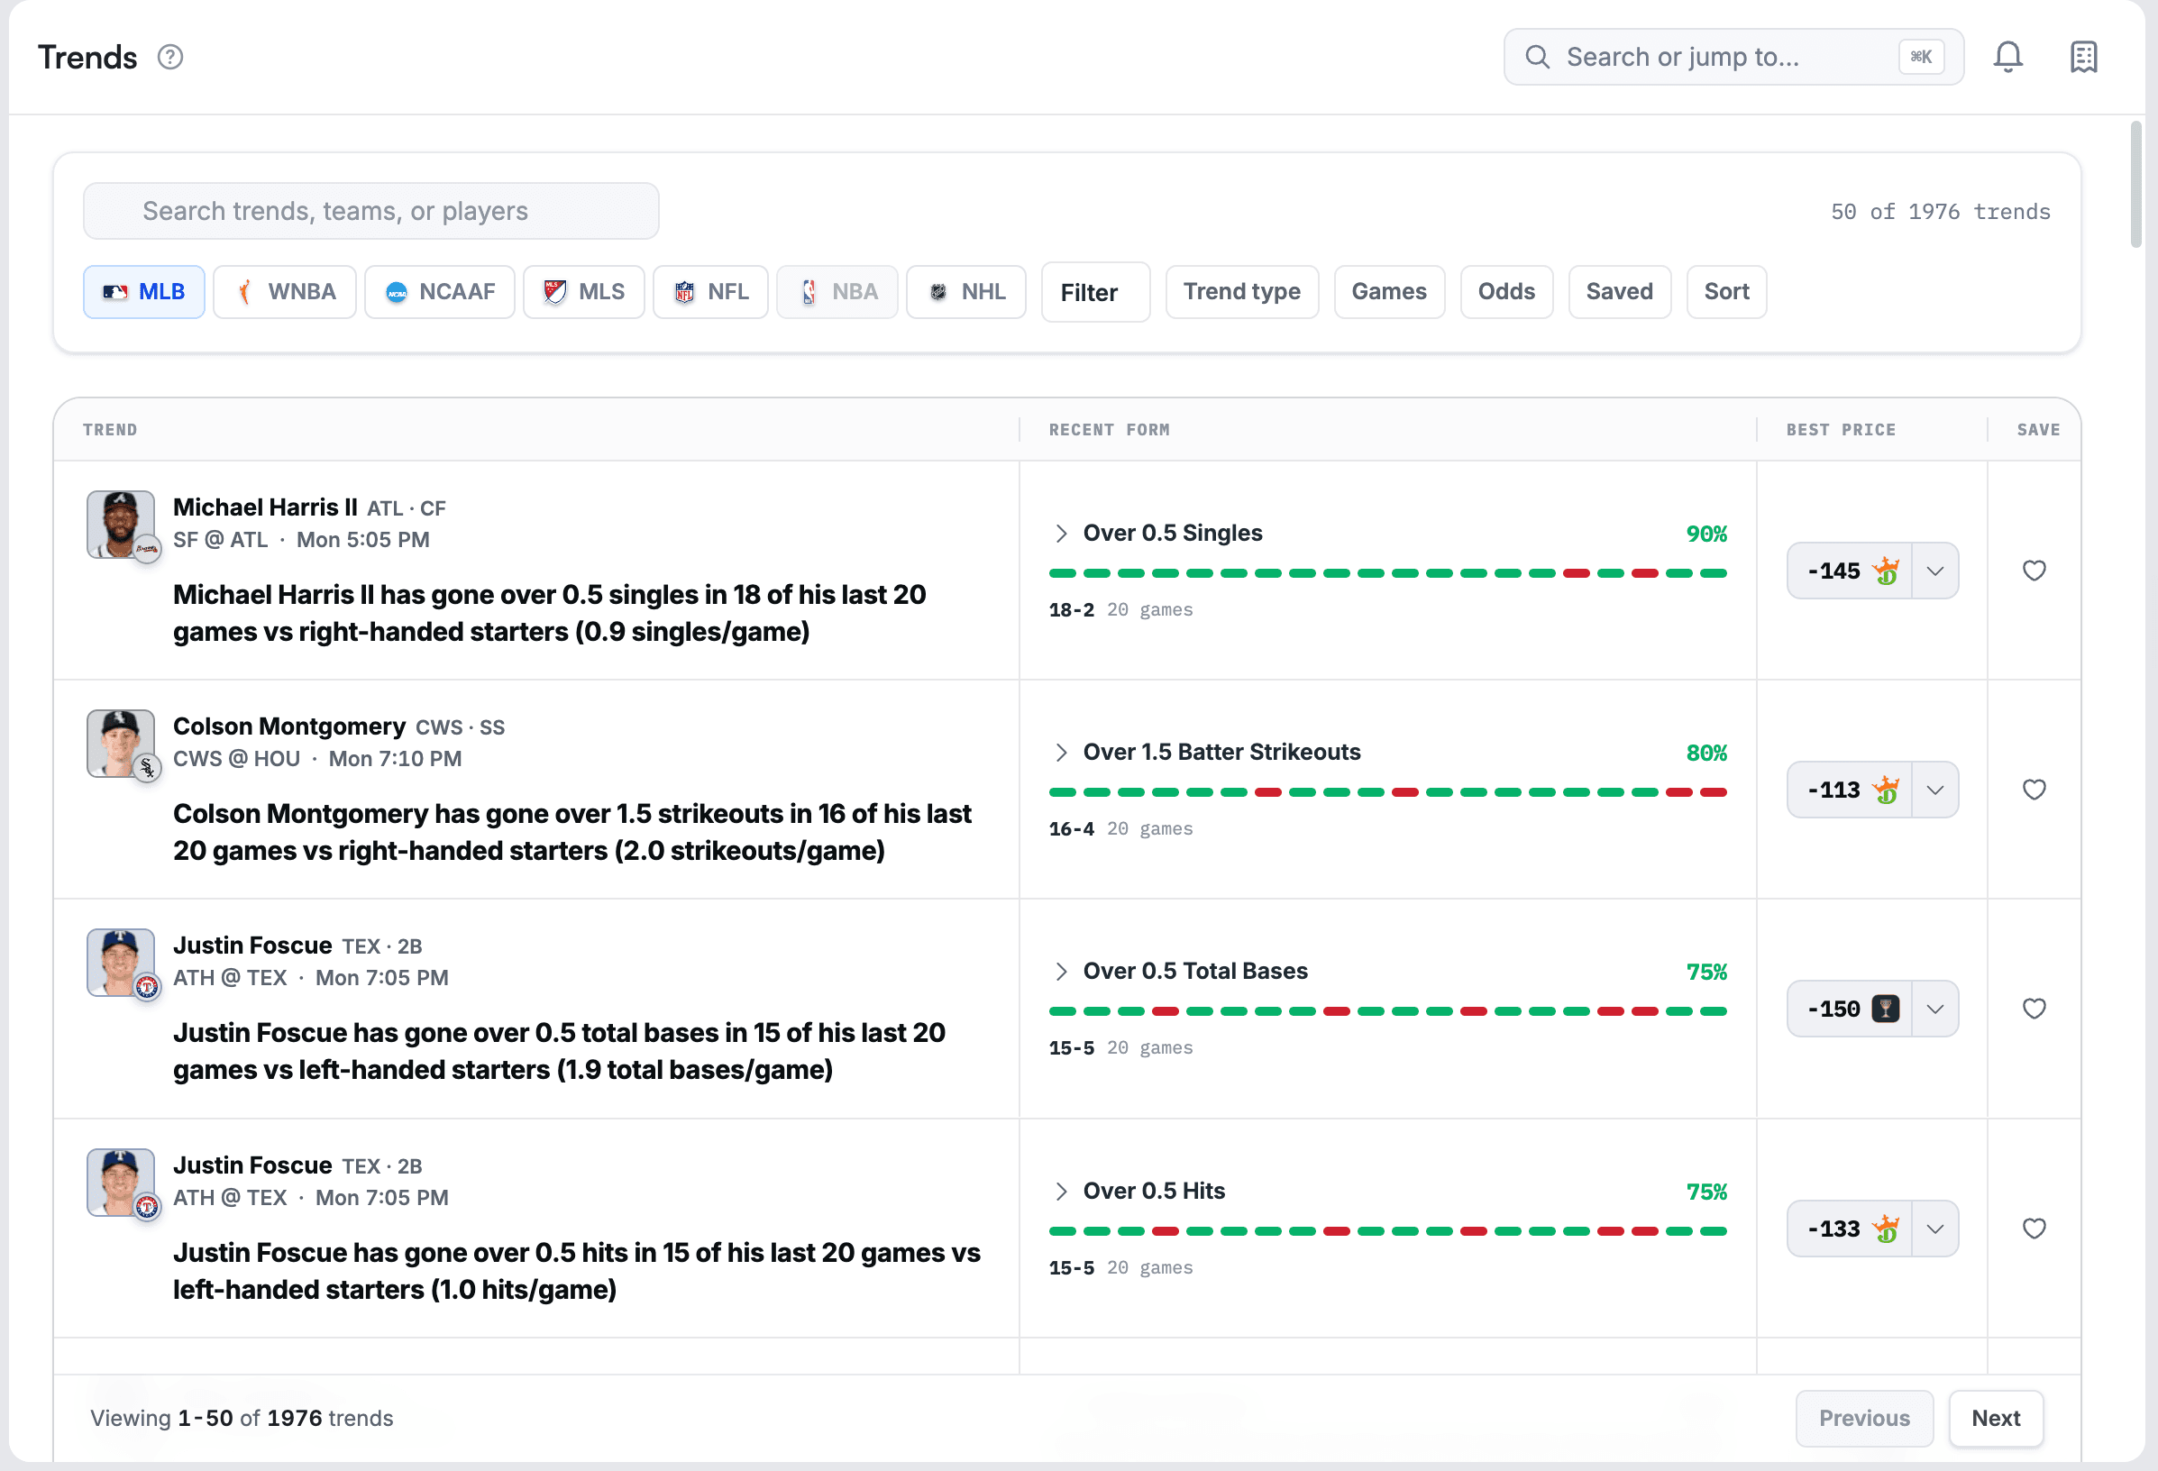Open the price dropdown next to -150
2158x1471 pixels.
click(1935, 1009)
